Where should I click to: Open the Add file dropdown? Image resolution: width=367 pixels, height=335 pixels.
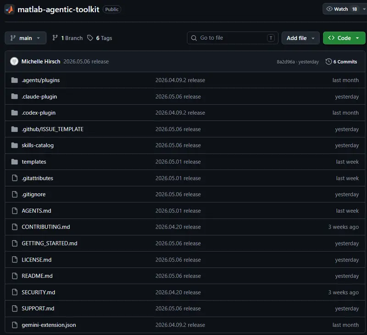pos(300,38)
